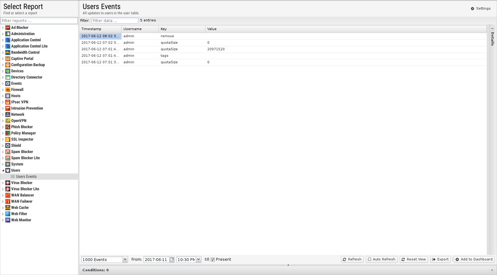Click the Virus Blocker icon
The image size is (497, 275).
[8, 183]
